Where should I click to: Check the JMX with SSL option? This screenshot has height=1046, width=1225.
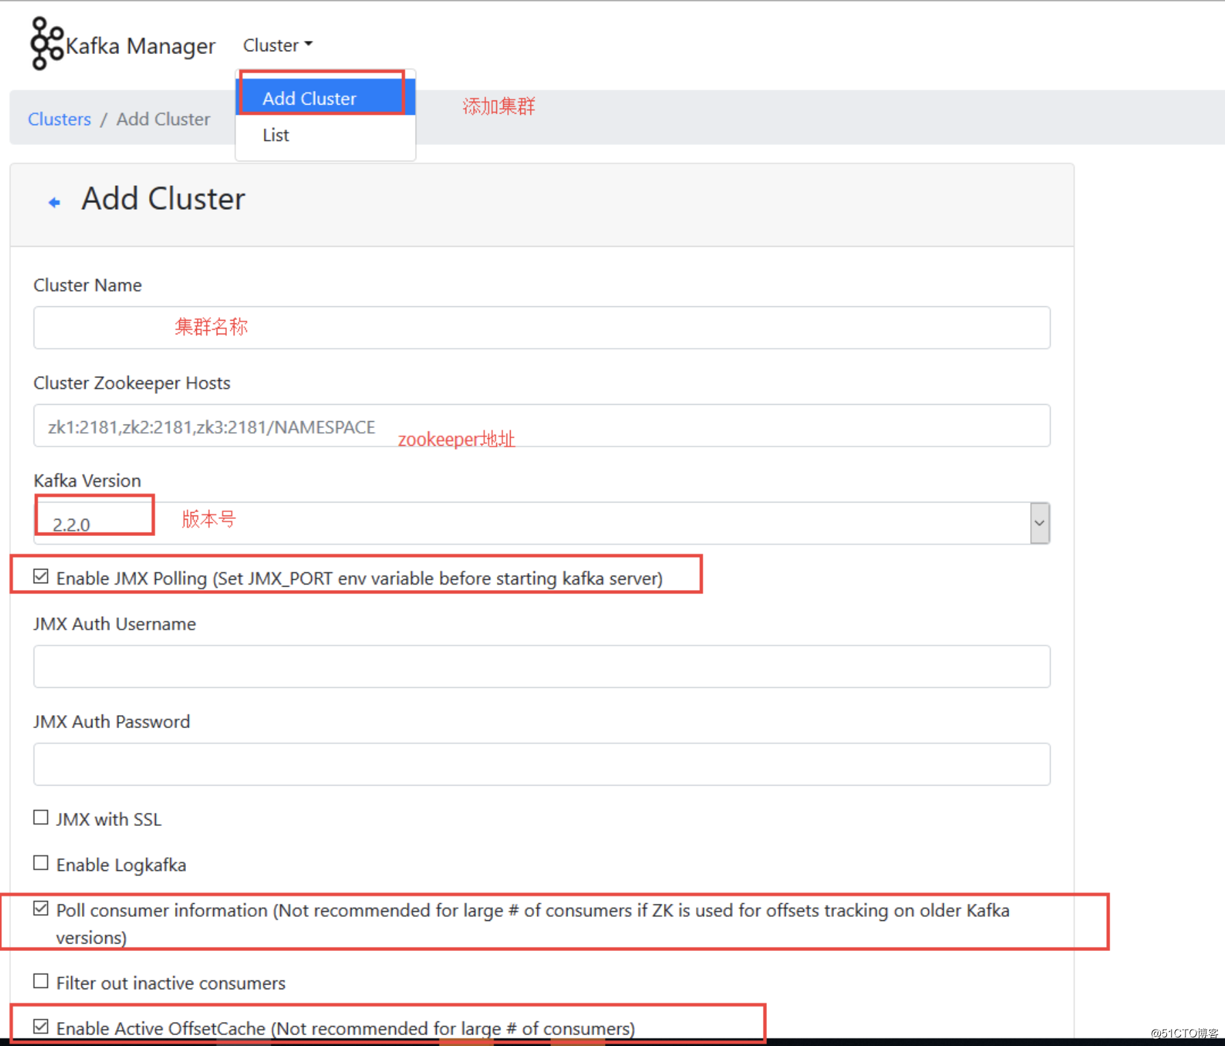point(40,816)
